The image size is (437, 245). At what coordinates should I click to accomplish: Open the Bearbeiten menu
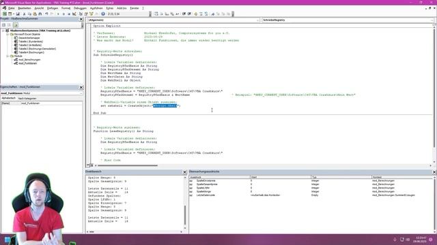click(25, 8)
